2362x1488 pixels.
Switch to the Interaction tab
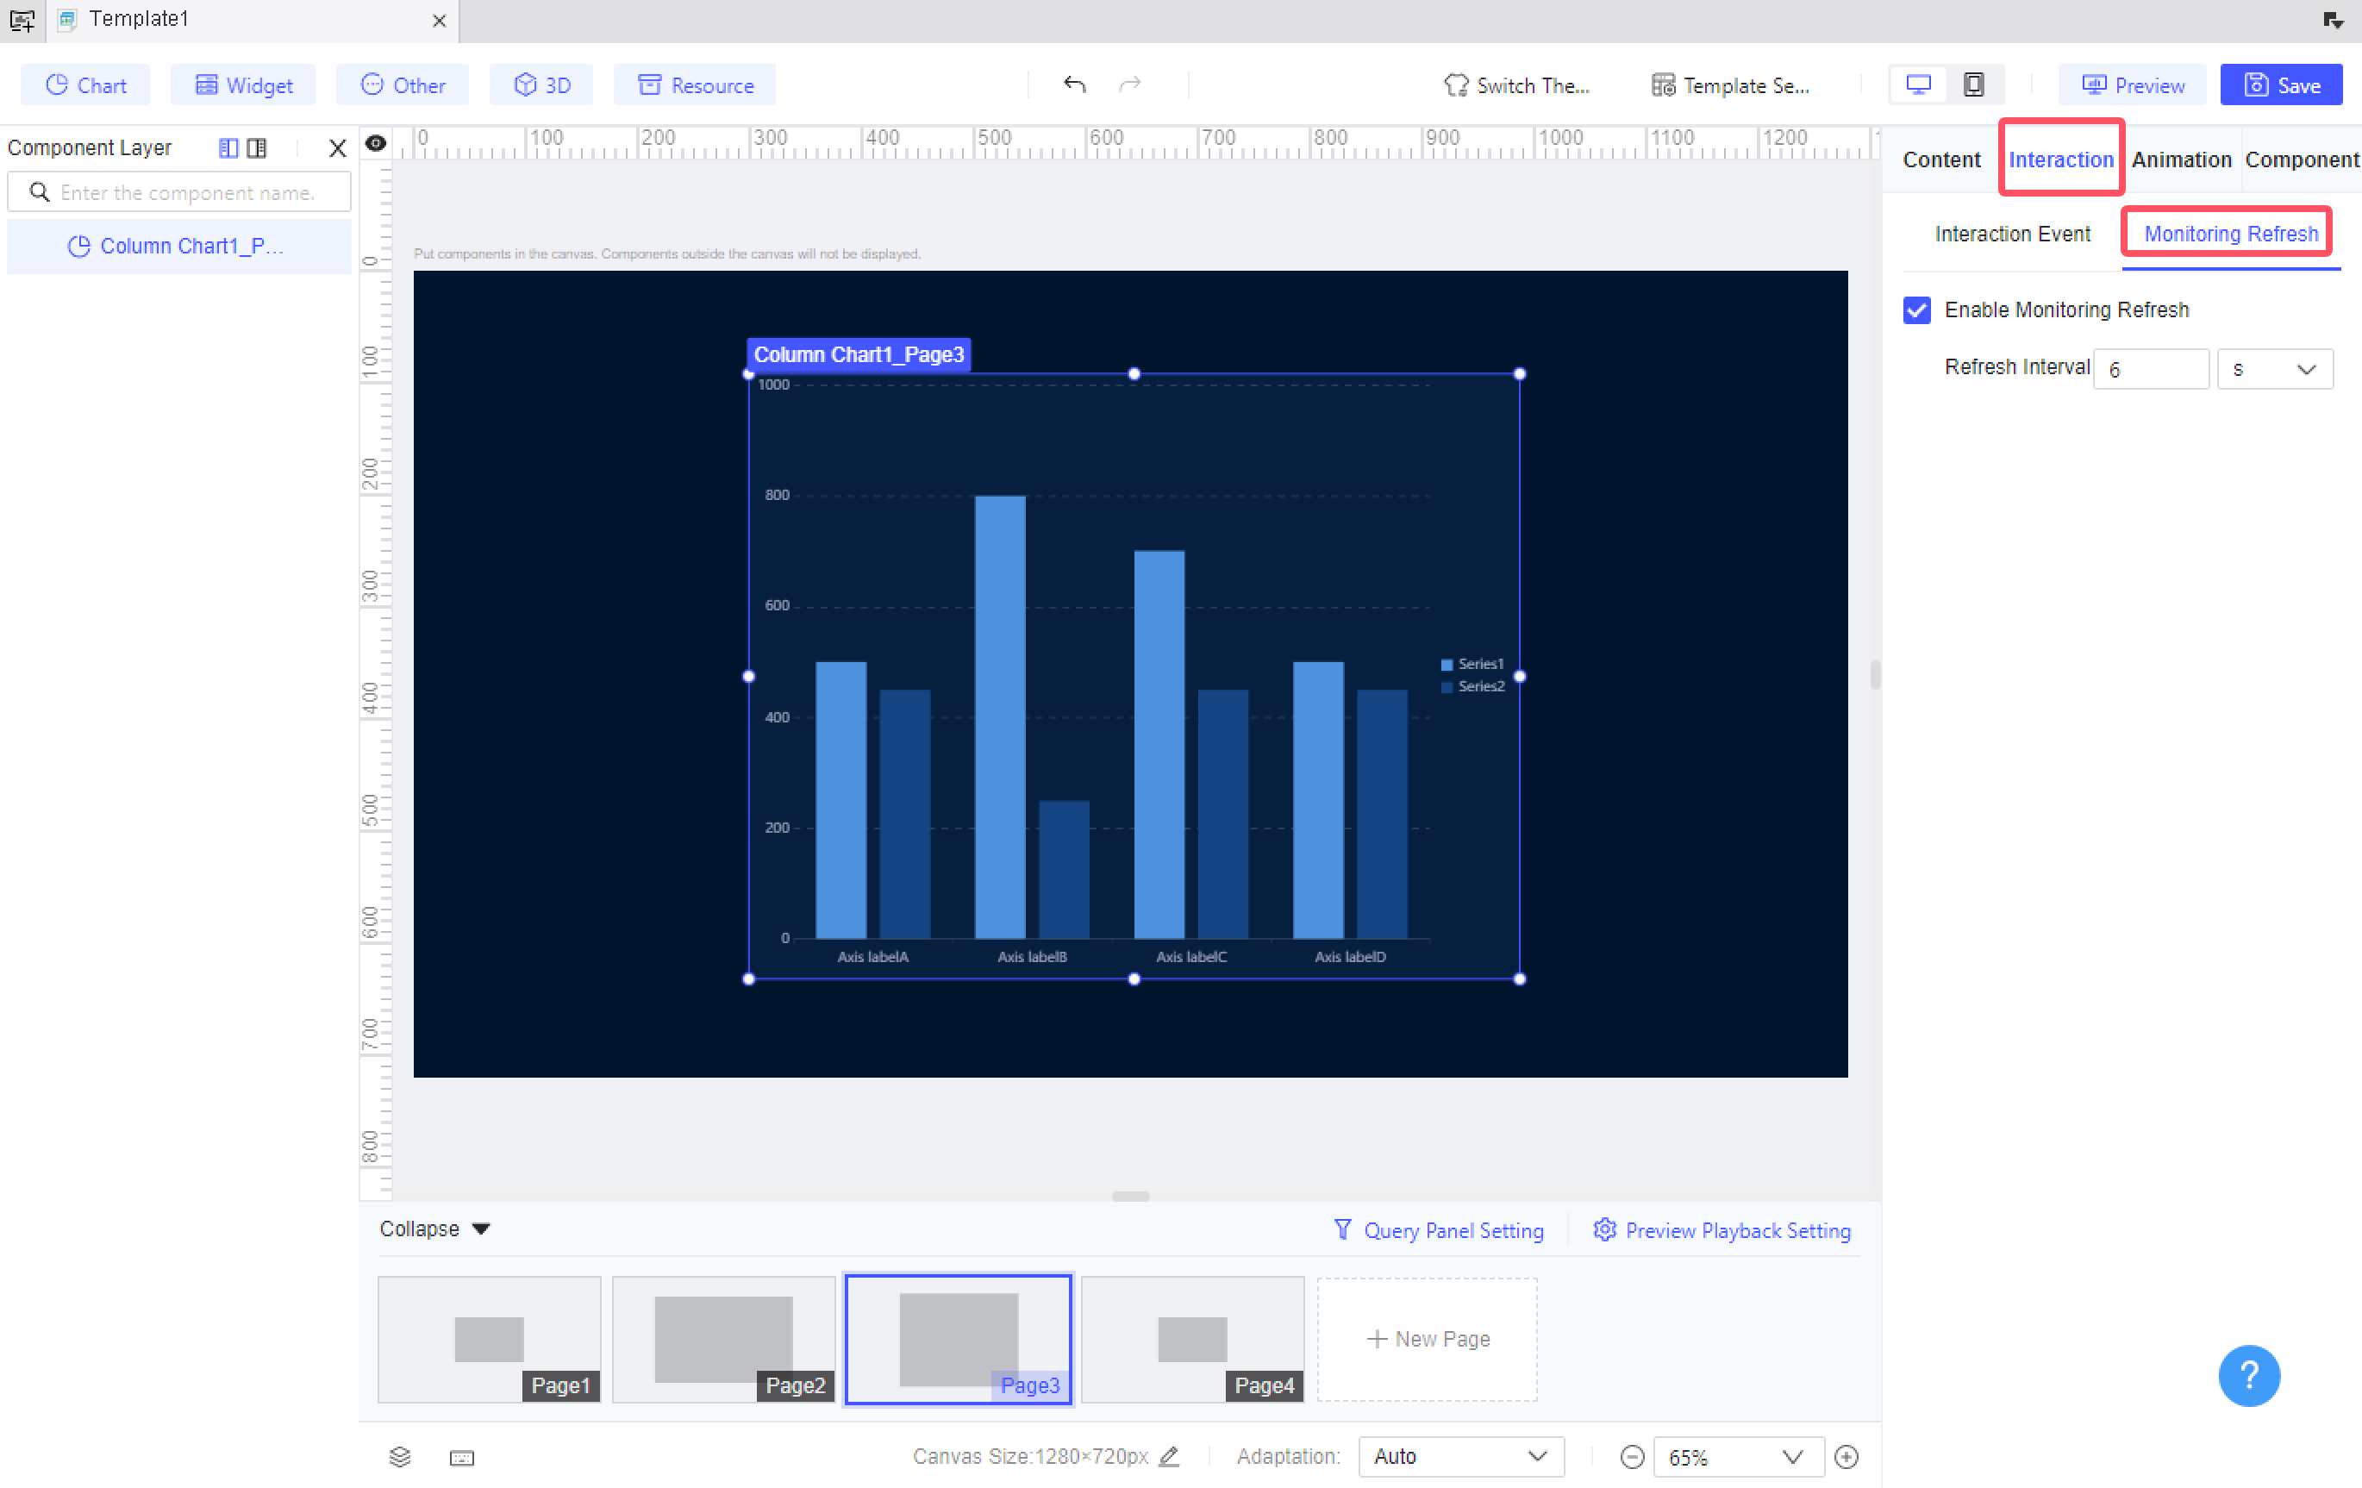tap(2061, 159)
